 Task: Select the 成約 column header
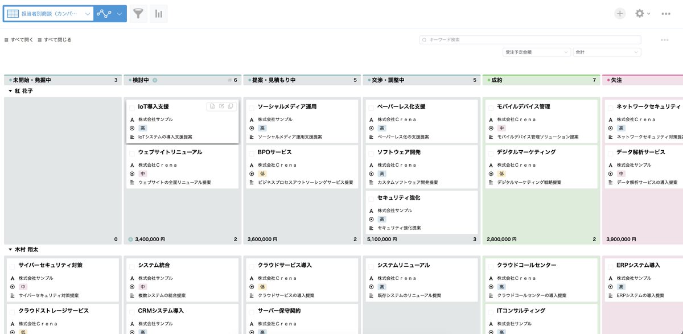(x=541, y=80)
